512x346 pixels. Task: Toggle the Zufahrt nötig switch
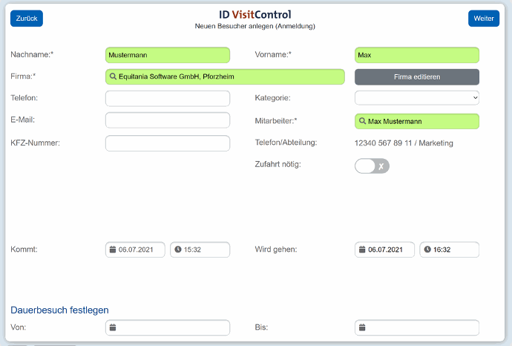pyautogui.click(x=372, y=166)
